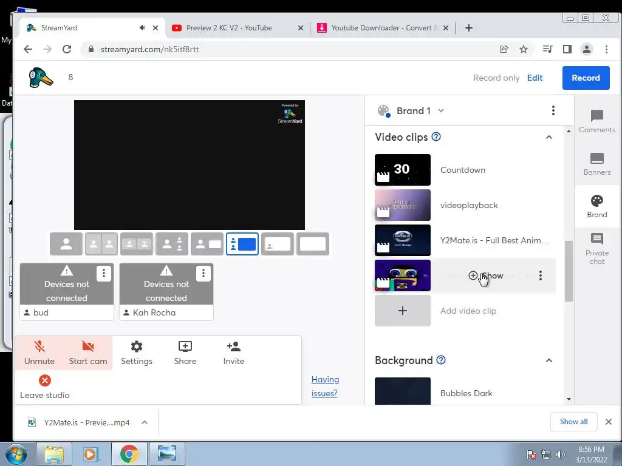Toggle the browser side panel
Image resolution: width=622 pixels, height=466 pixels.
[x=567, y=49]
